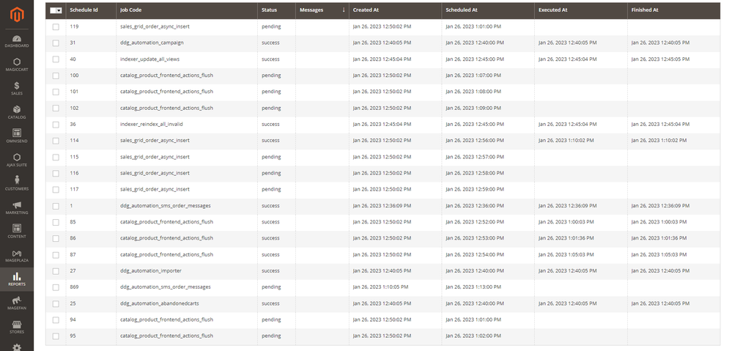Click sales_grid_order_async_insert in row 119
732x351 pixels.
tap(155, 26)
